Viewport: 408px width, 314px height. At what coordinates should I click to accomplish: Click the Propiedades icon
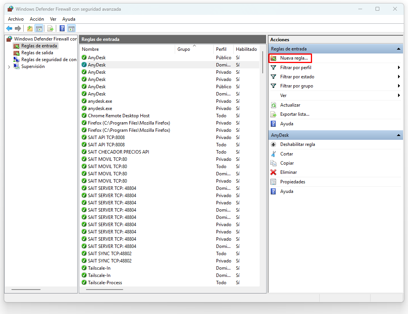[x=273, y=182]
